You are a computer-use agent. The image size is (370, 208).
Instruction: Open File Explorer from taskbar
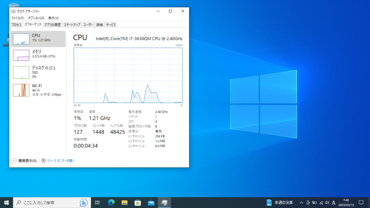coord(124,202)
